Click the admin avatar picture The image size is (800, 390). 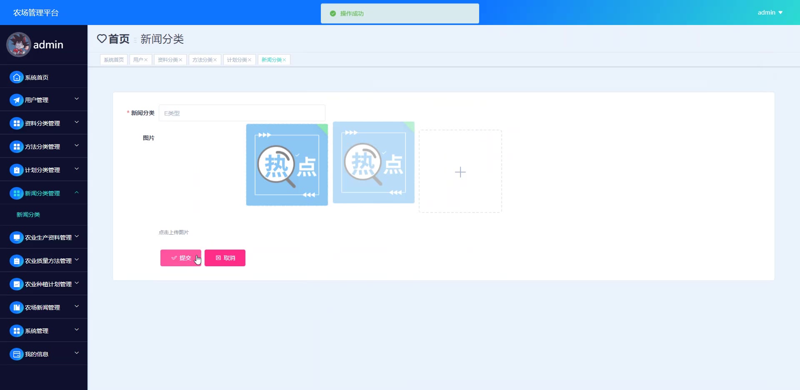pos(18,45)
